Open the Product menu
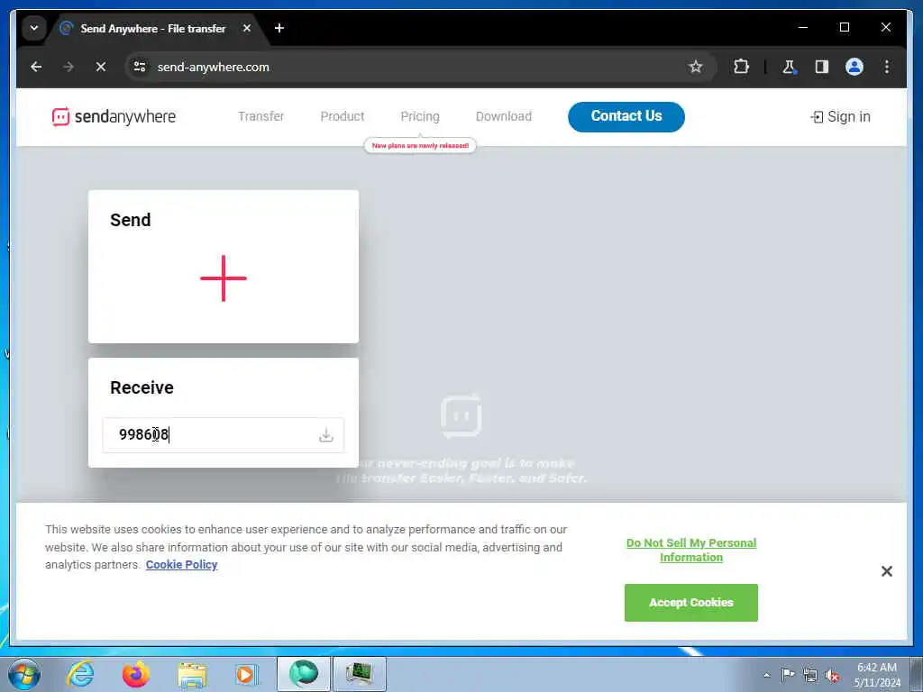 [342, 116]
